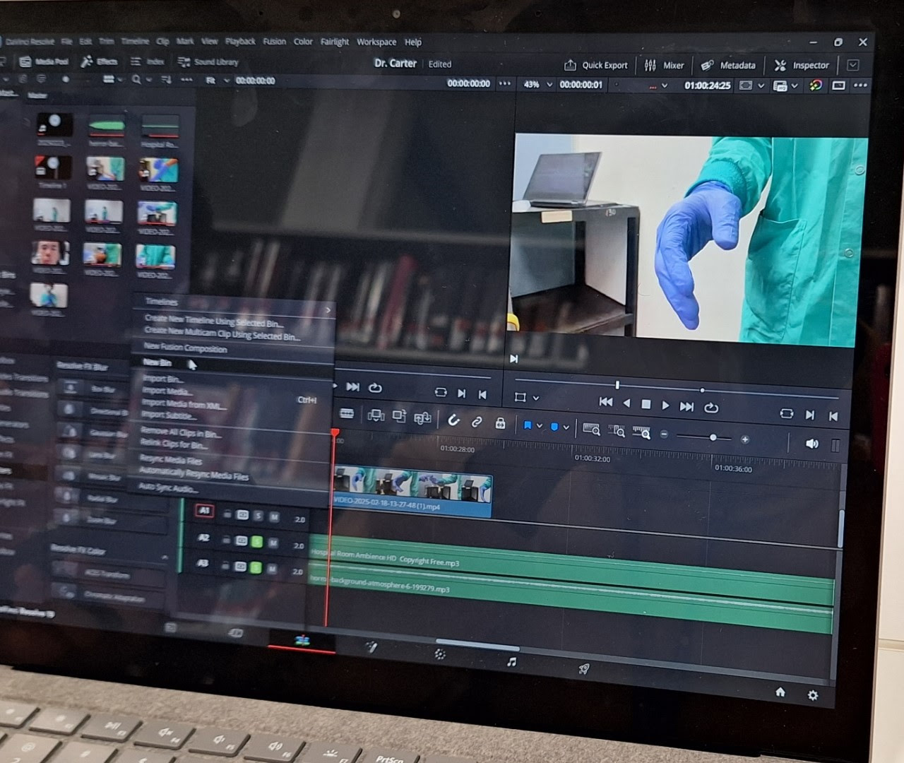Click the zoom in plus button
Image resolution: width=904 pixels, height=763 pixels.
coord(744,439)
